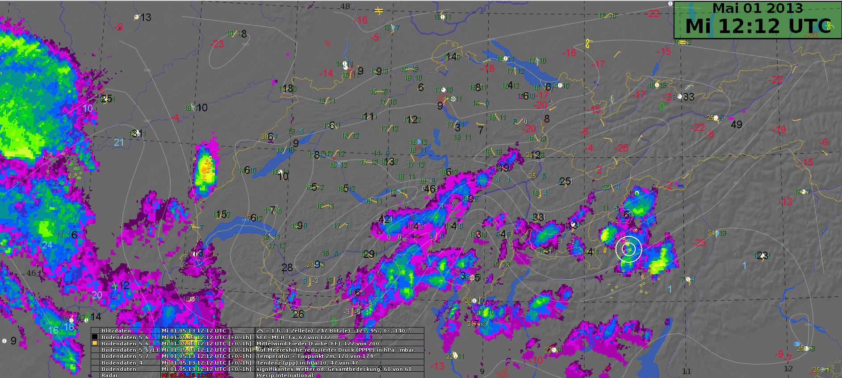The height and width of the screenshot is (378, 842).
Task: Click the Mai 01 2013 date label
Action: 757,8
